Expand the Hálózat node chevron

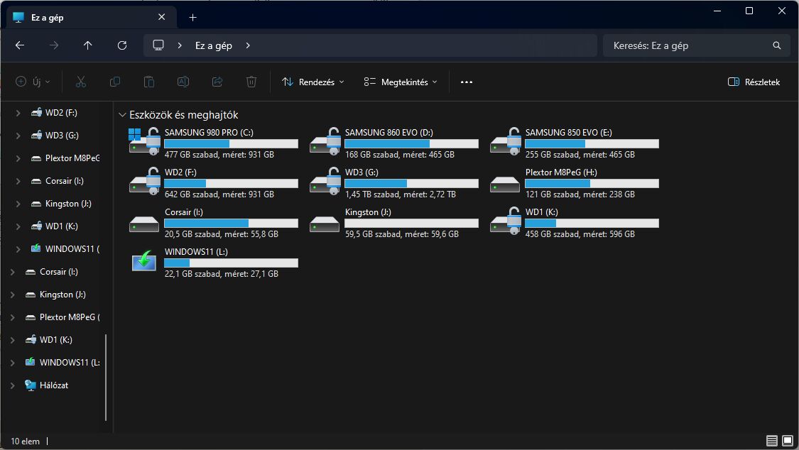tap(12, 385)
